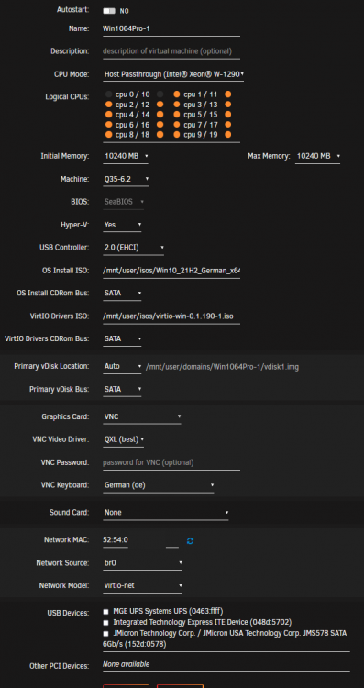Disable cpu 2 dot left of 'cpu 2 / 12'
364x688 pixels.
point(109,105)
